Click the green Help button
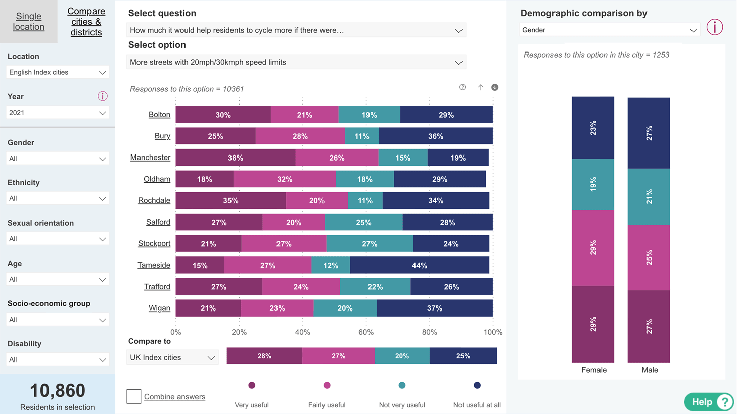The image size is (738, 414). [709, 402]
